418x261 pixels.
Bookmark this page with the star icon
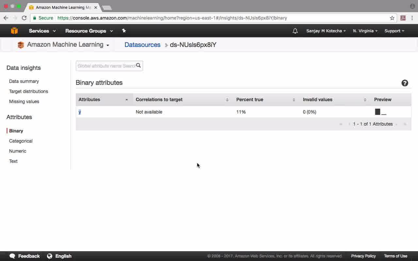(392, 18)
